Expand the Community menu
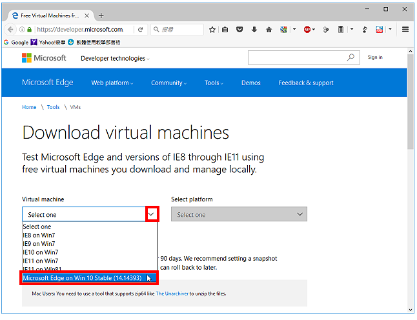This screenshot has height=320, width=417. [x=169, y=83]
